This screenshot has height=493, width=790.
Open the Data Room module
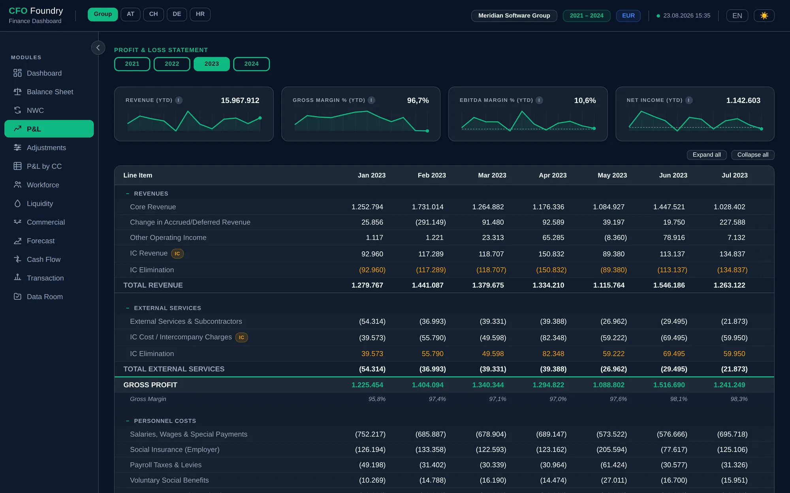(49, 296)
